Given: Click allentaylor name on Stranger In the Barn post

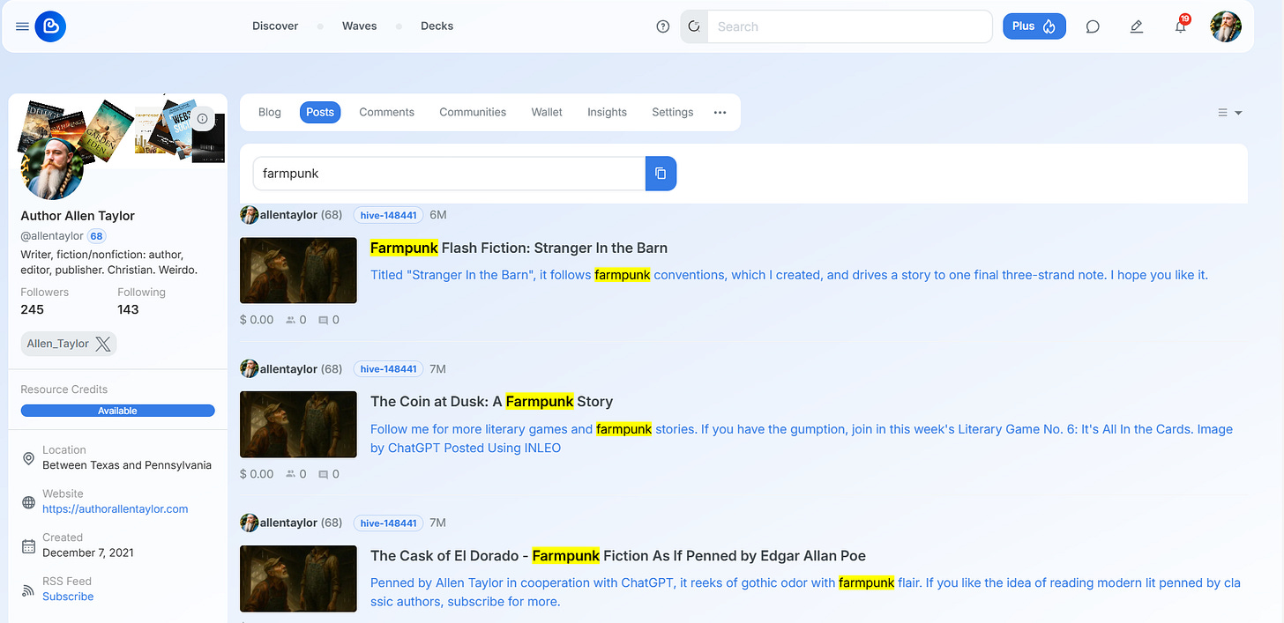Looking at the screenshot, I should coord(288,215).
